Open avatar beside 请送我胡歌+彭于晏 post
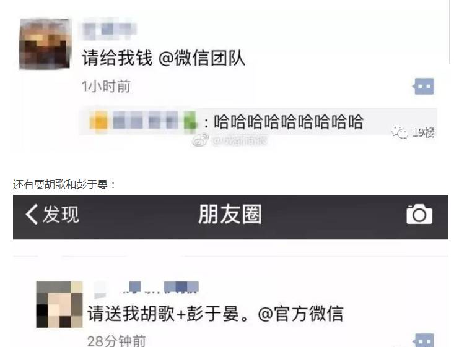The height and width of the screenshot is (347, 454). (x=59, y=304)
